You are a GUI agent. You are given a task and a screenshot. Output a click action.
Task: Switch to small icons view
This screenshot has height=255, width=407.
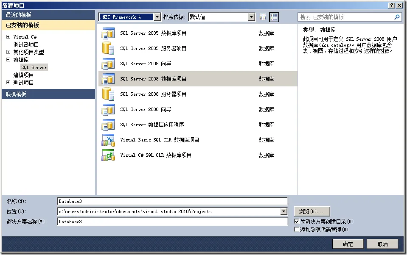tap(263, 17)
